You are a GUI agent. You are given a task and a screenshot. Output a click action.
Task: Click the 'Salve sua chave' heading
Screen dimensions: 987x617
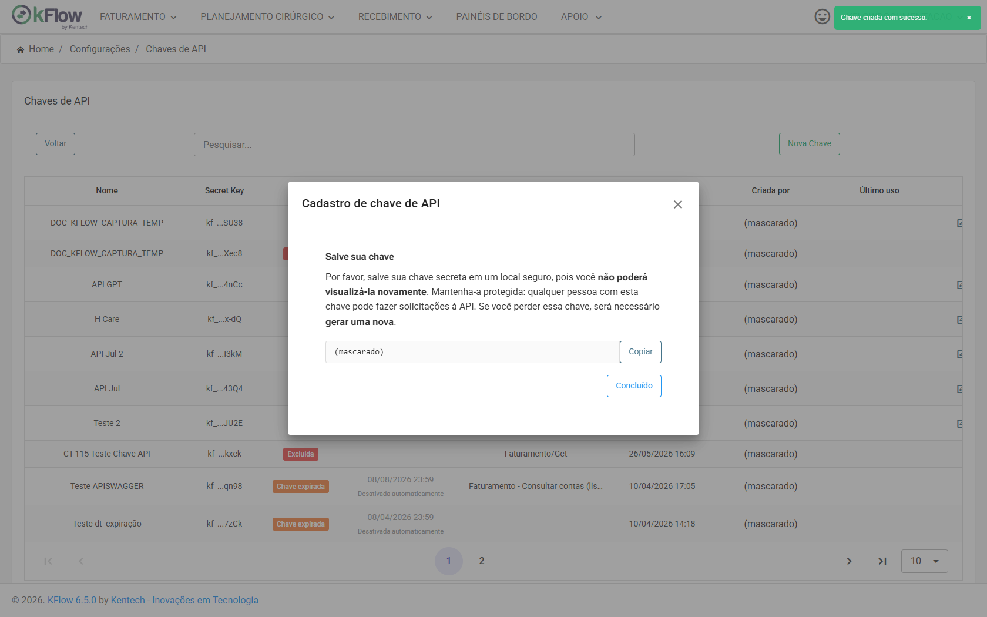pos(360,257)
